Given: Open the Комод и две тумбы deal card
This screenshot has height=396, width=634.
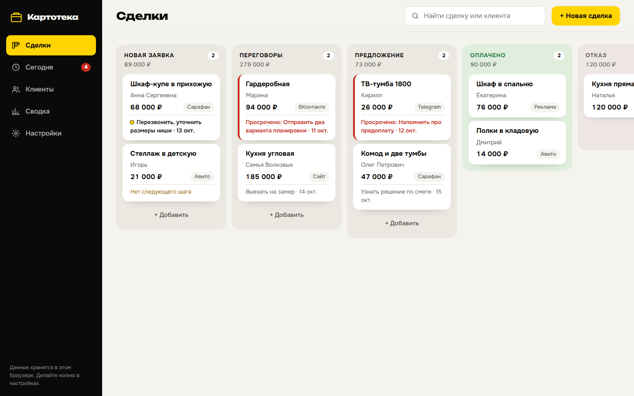Looking at the screenshot, I should tap(402, 177).
